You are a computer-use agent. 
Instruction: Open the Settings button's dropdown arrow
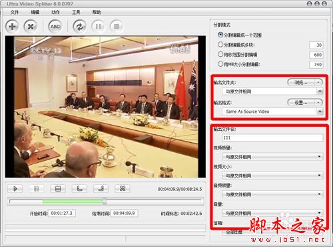318,102
